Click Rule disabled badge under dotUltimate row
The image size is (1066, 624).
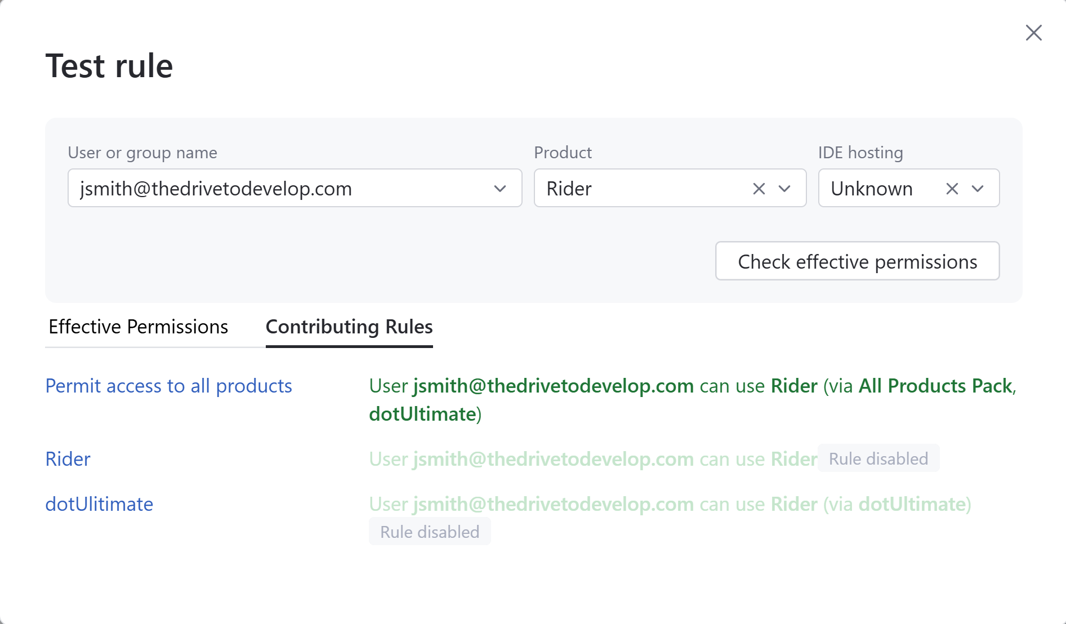[x=430, y=532]
